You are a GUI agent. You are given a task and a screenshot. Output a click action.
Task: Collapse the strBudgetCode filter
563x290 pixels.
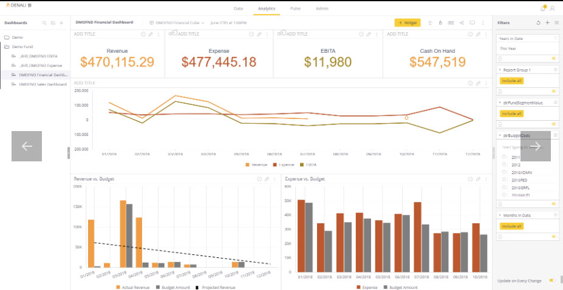click(x=500, y=135)
